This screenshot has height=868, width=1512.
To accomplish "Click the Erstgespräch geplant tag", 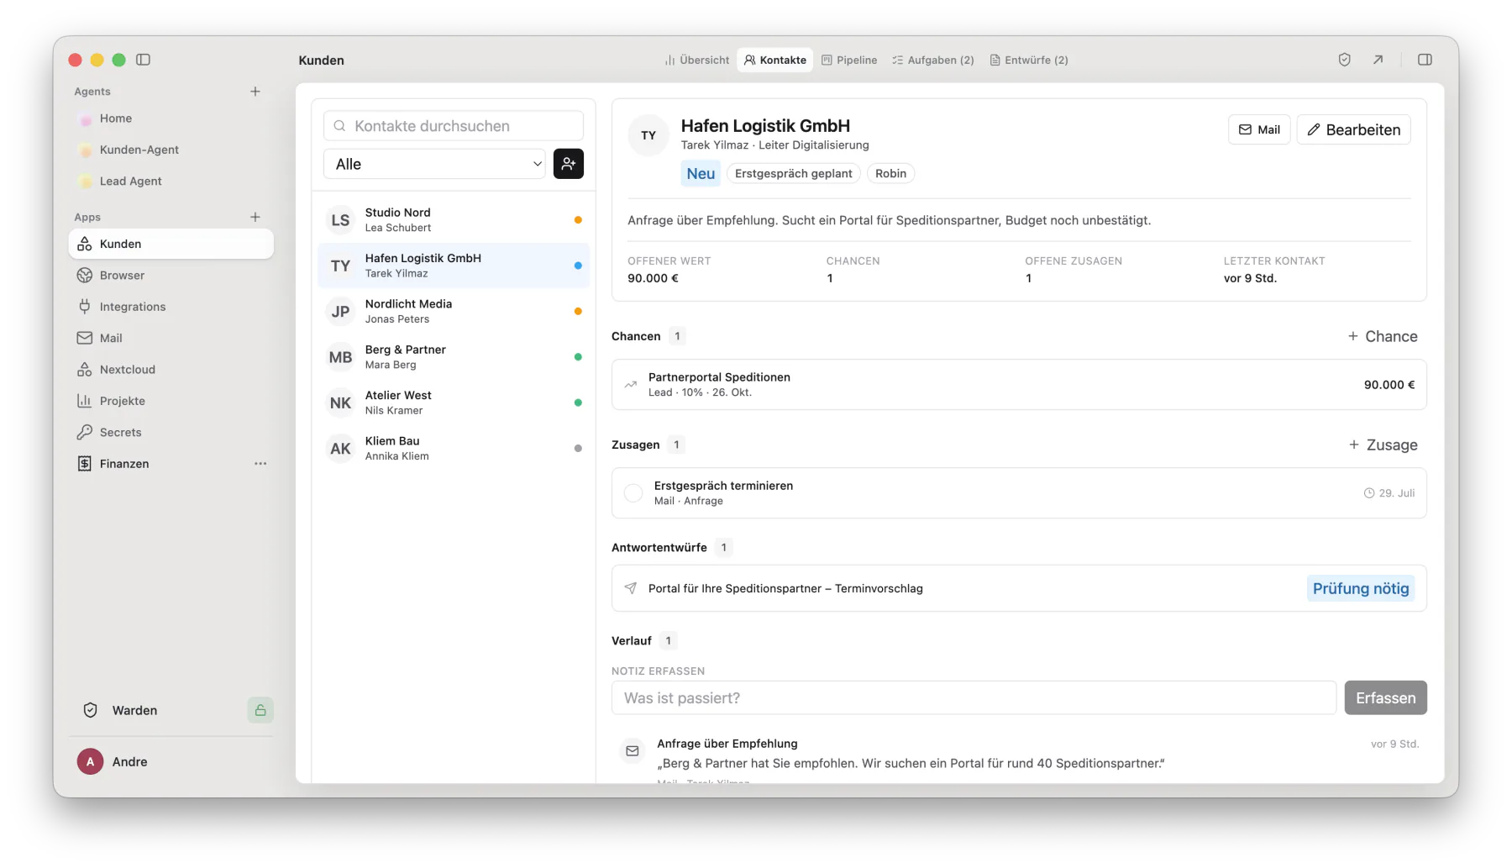I will pos(793,174).
